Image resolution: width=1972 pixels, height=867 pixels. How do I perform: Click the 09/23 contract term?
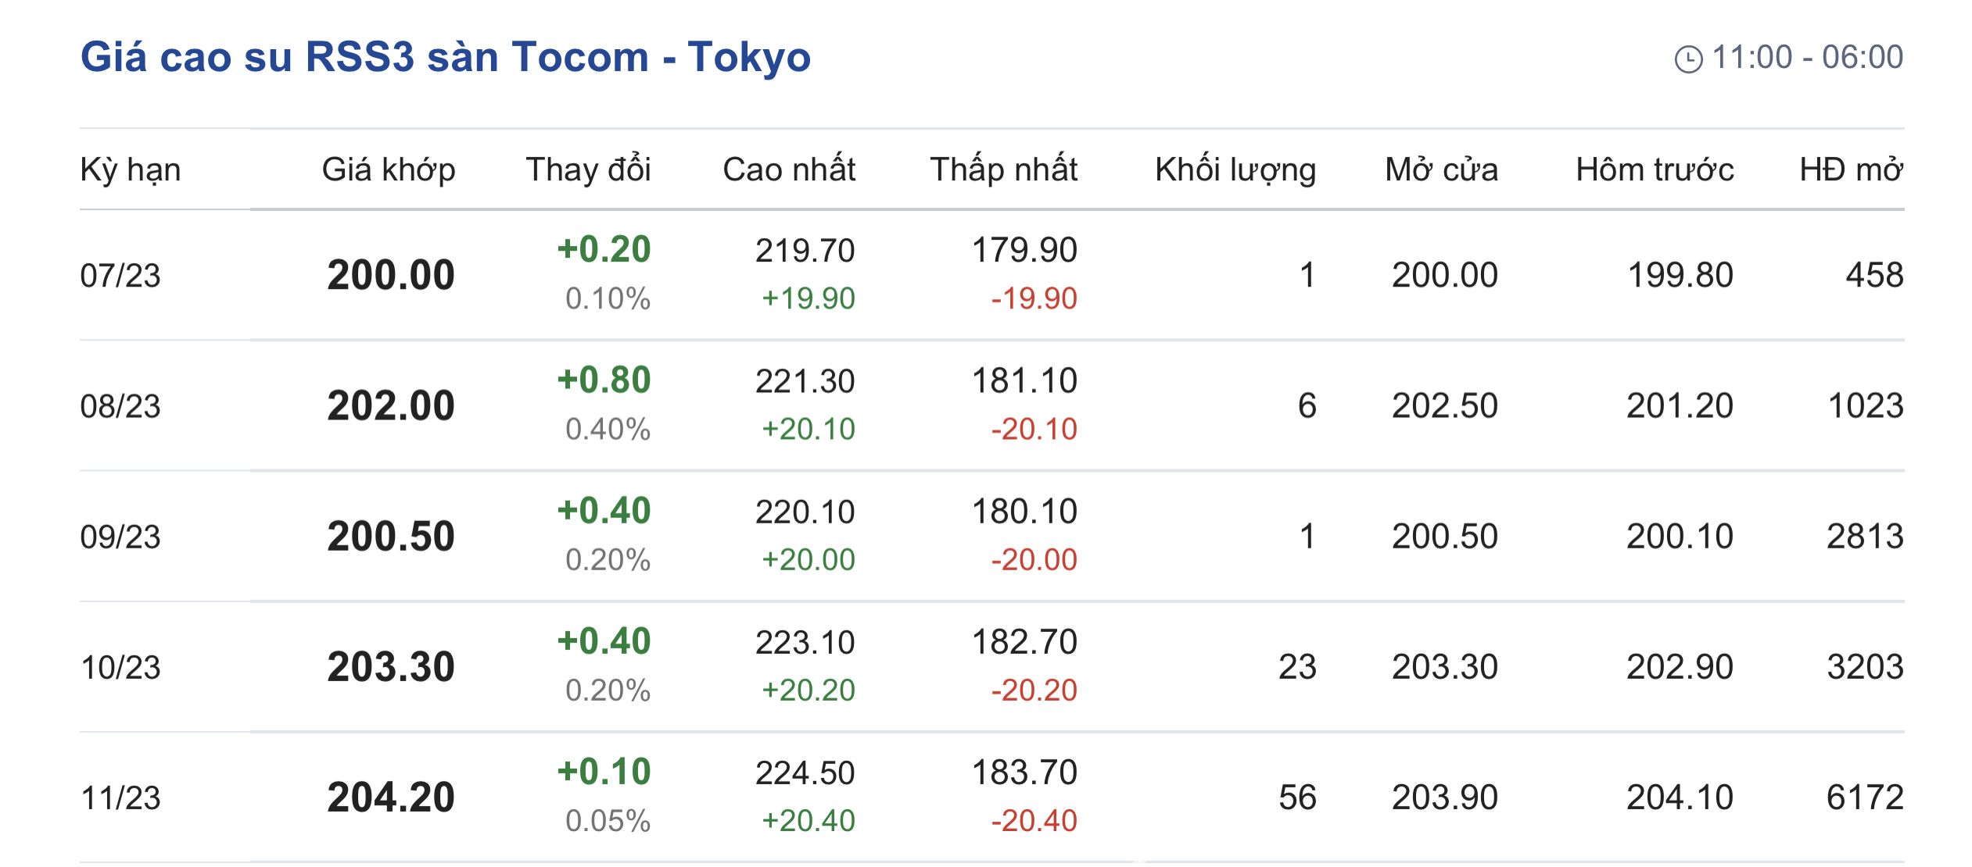point(120,537)
